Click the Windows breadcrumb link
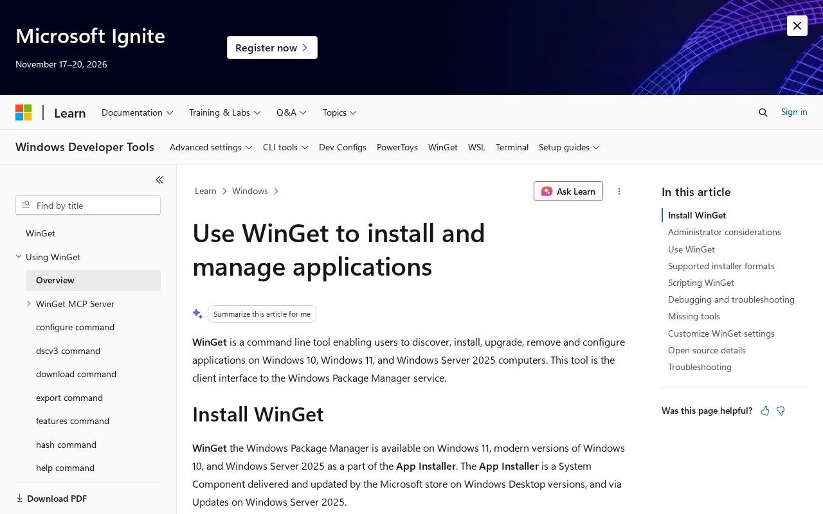The height and width of the screenshot is (514, 823). pyautogui.click(x=250, y=191)
